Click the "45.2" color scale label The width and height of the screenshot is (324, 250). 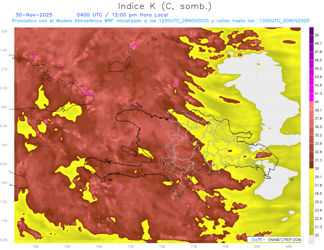tap(318, 69)
